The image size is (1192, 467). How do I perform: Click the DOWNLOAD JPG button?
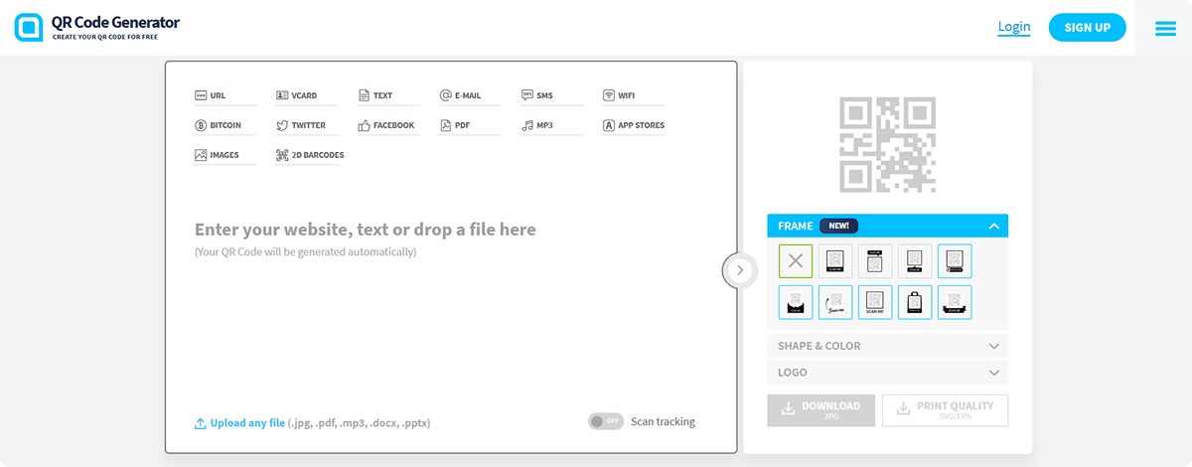pos(821,410)
